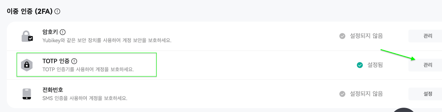Viewport: 442px width, 112px height.
Task: Click the hexagon lock icon for TOTP
Action: tap(27, 65)
